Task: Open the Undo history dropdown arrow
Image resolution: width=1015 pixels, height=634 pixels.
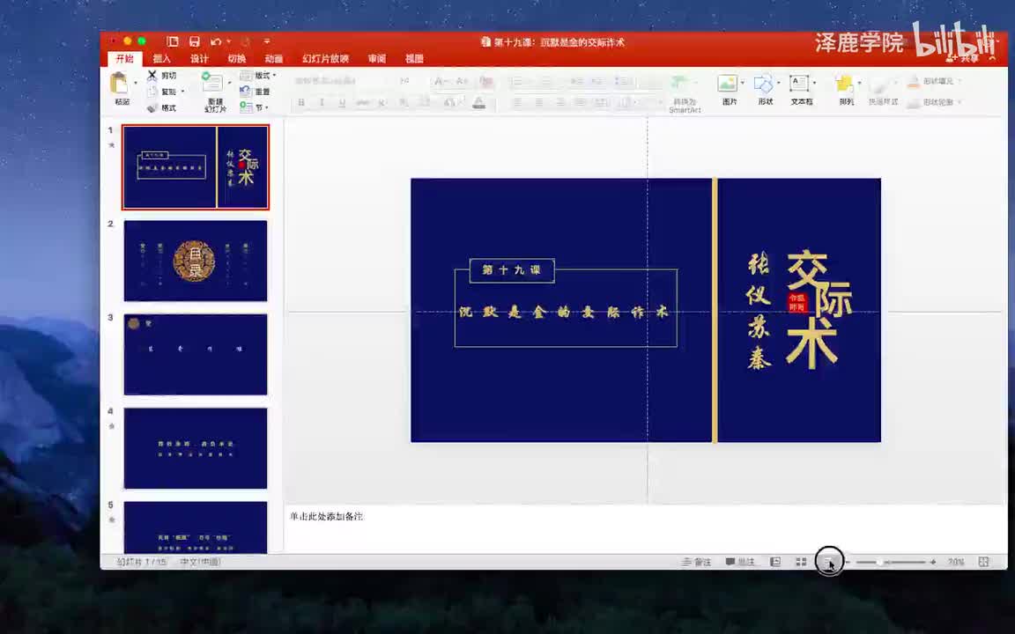Action: (x=228, y=41)
